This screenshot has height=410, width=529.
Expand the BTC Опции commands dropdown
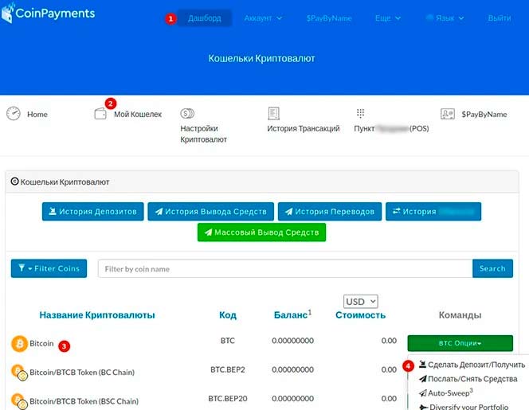pyautogui.click(x=460, y=343)
